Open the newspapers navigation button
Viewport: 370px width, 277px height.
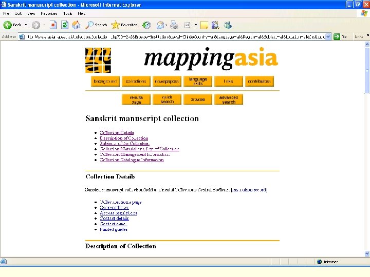tap(167, 81)
